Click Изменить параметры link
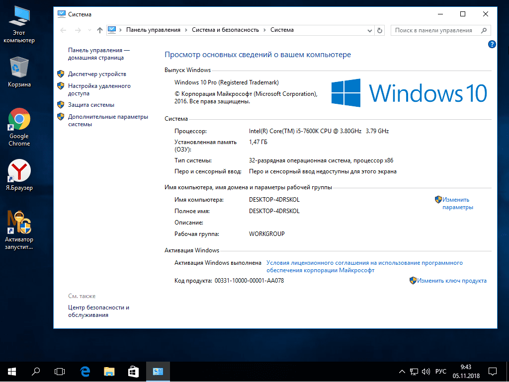This screenshot has height=382, width=509. click(458, 203)
